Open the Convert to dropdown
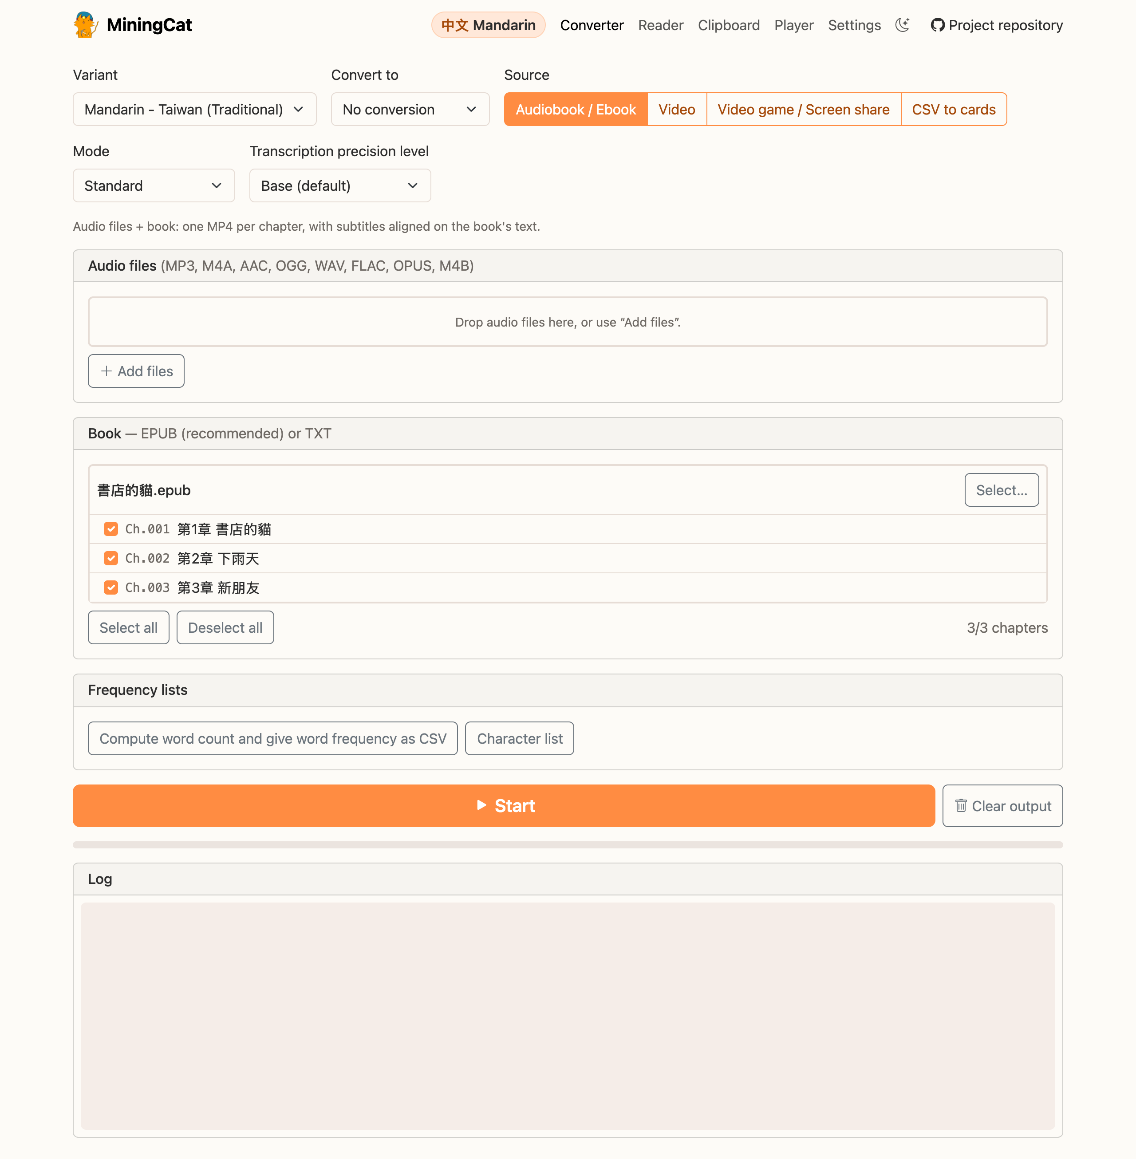 (410, 109)
